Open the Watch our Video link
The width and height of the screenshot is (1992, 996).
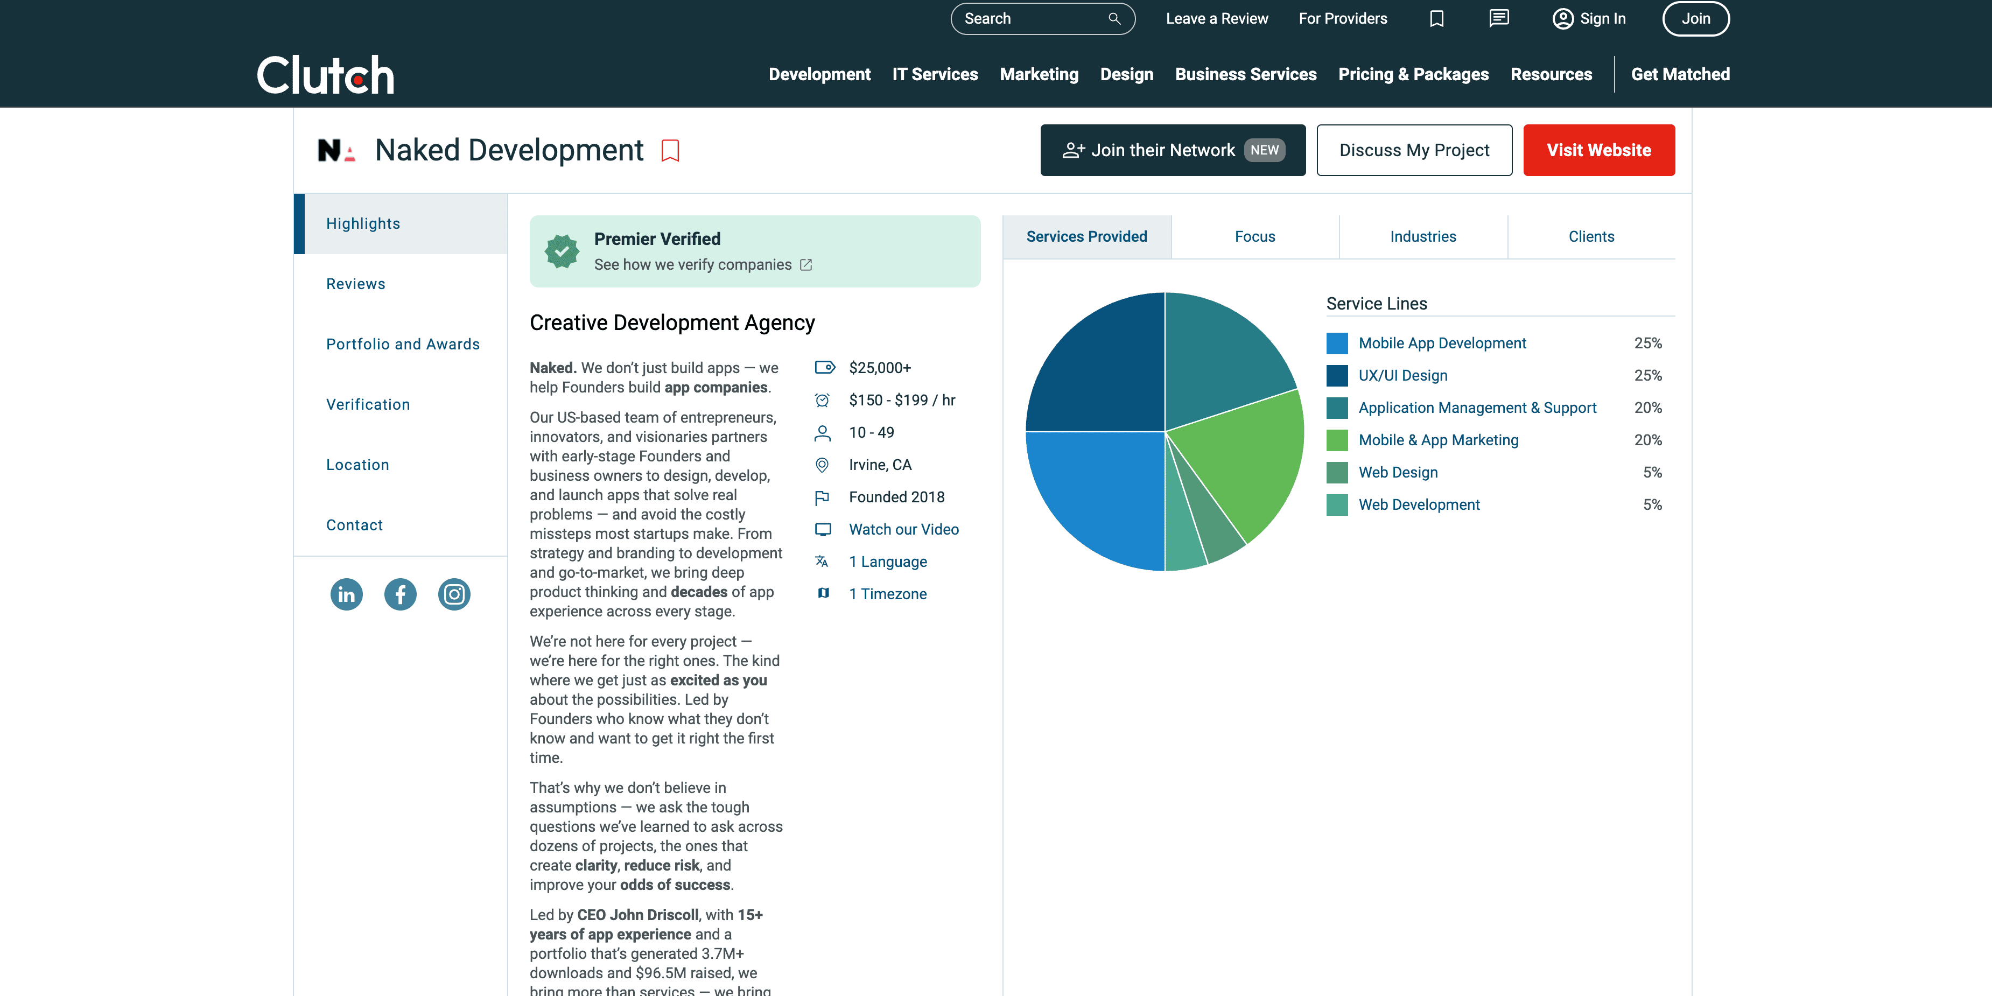pyautogui.click(x=903, y=529)
